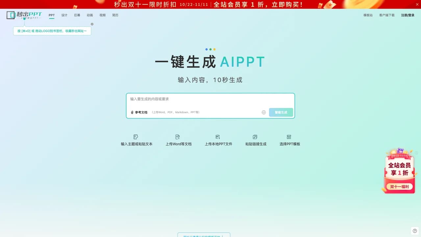Image resolution: width=421 pixels, height=237 pixels.
Task: Click 客户端下载 link
Action: [x=387, y=15]
